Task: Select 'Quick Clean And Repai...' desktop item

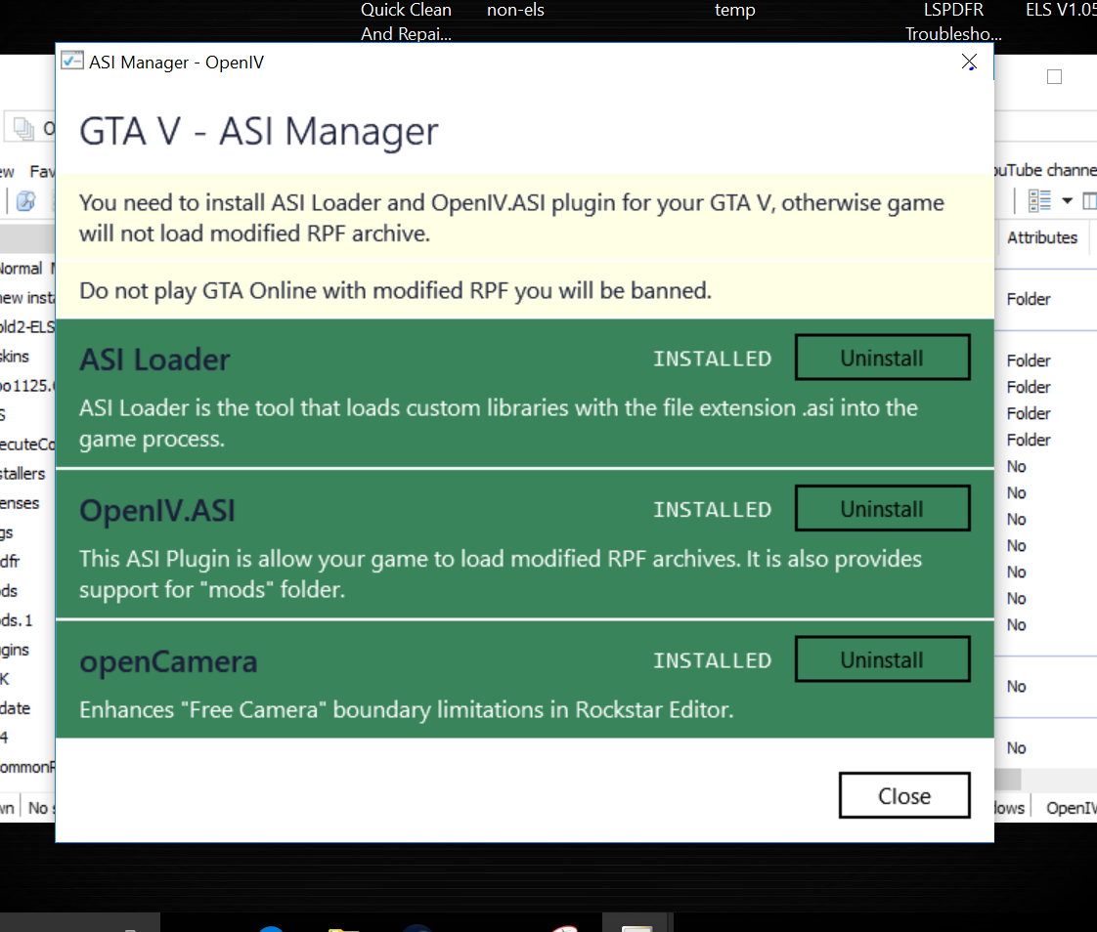Action: click(x=406, y=21)
